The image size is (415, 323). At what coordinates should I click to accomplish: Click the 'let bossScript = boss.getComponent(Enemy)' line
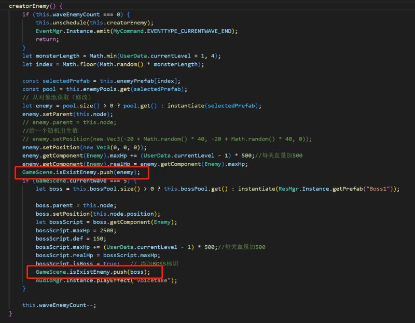click(x=106, y=222)
